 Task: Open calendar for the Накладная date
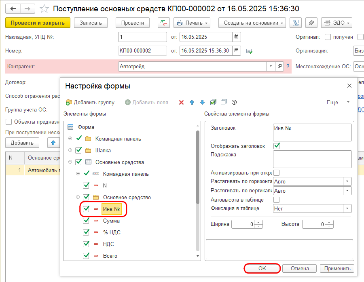[236, 37]
